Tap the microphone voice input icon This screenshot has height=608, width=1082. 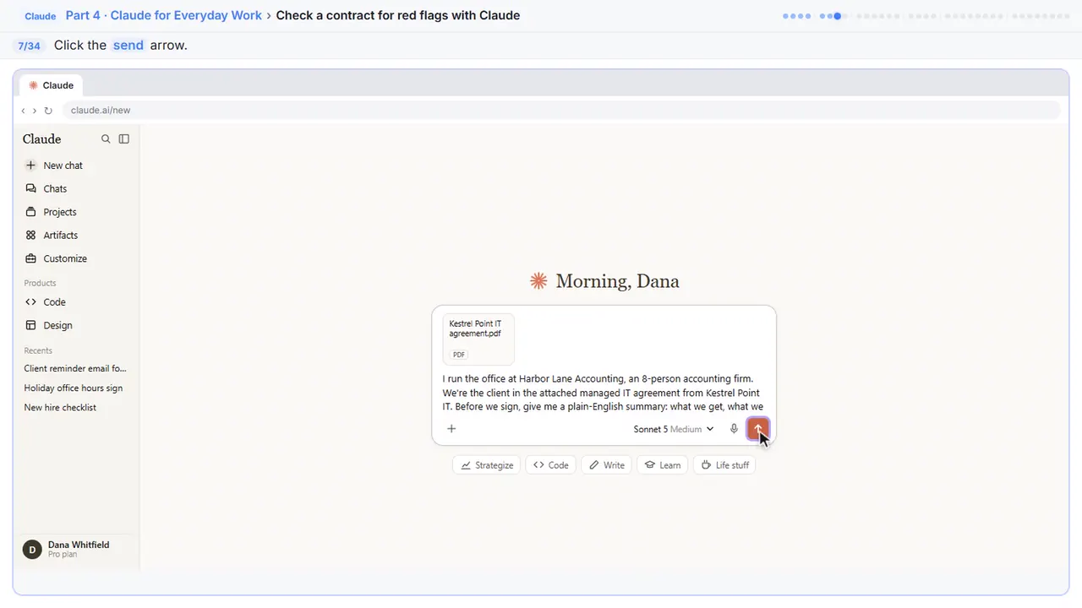point(734,429)
